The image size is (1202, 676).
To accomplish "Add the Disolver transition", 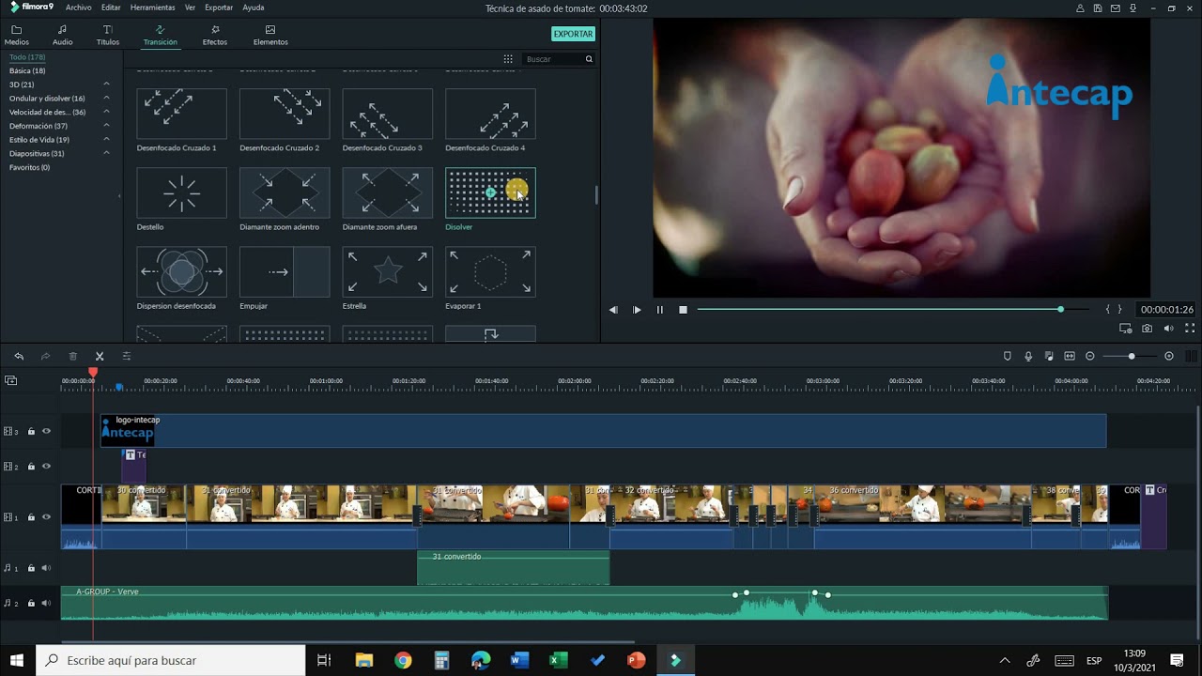I will click(x=490, y=192).
